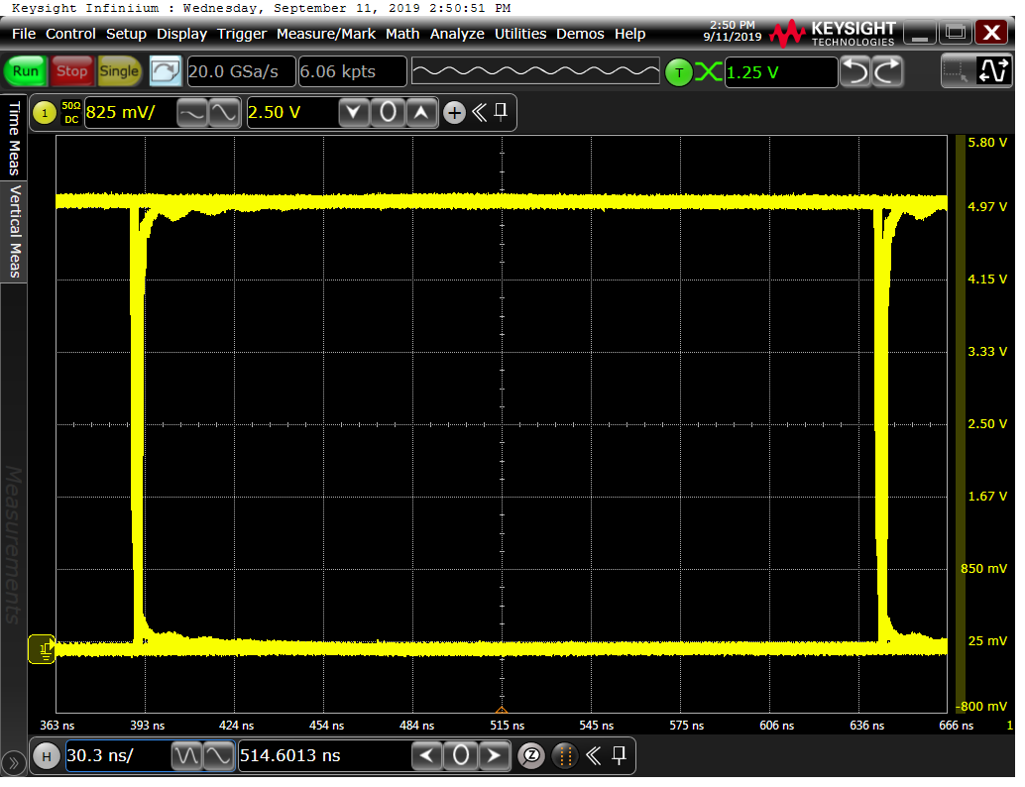Click the channel 1 ground marker
Screen dimensions: 1025x787
[x=42, y=650]
